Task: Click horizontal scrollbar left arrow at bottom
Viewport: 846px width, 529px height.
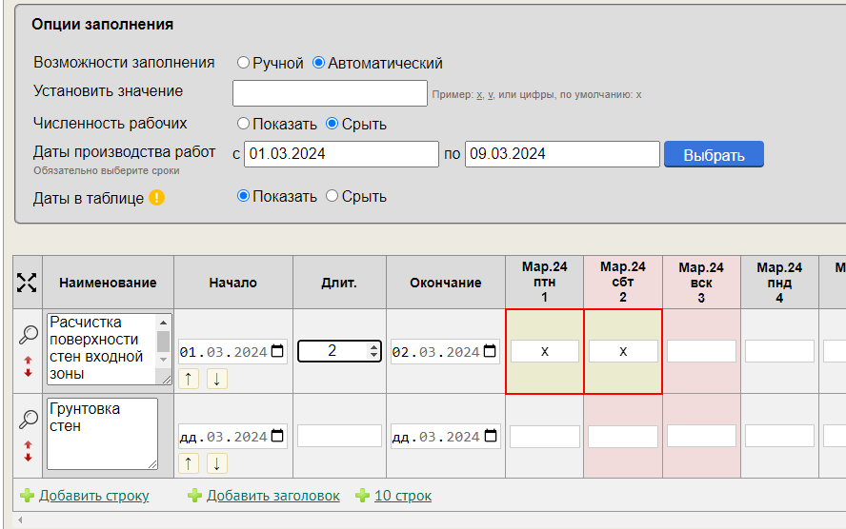Action: click(20, 520)
